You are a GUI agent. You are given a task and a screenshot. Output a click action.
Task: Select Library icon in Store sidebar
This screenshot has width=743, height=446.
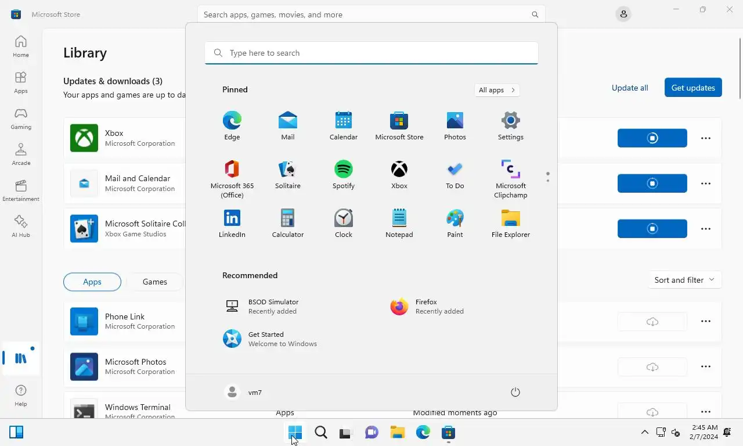[21, 358]
